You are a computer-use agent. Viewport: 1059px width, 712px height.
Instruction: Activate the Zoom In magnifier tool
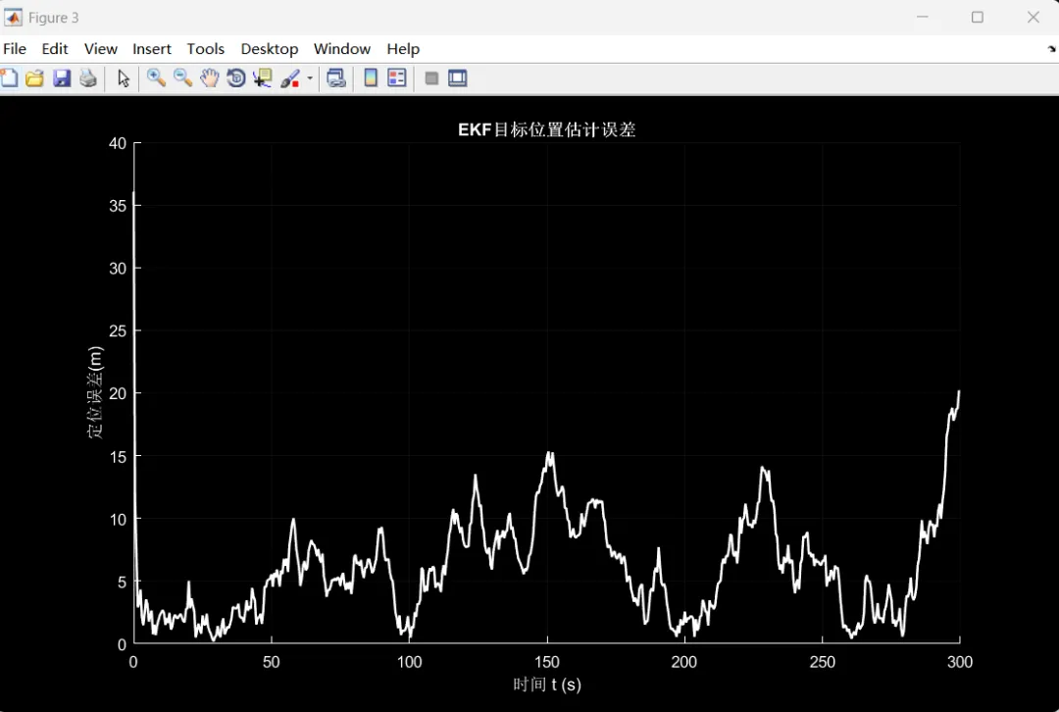pos(156,78)
